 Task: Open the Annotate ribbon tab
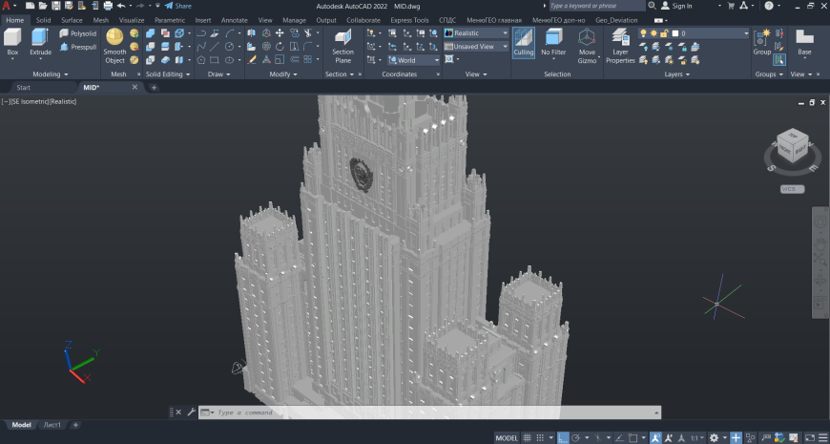pos(234,20)
